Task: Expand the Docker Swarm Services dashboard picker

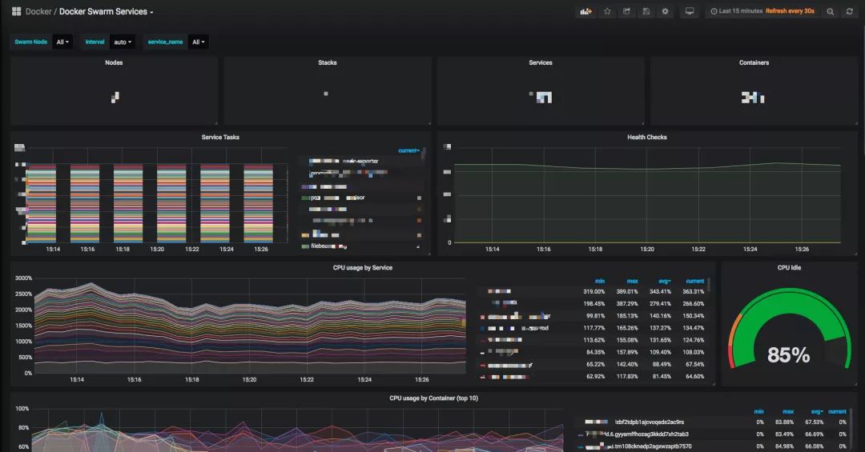Action: click(x=106, y=11)
